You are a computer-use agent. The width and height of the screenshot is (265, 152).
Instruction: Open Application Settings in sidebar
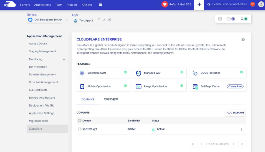coord(41,113)
